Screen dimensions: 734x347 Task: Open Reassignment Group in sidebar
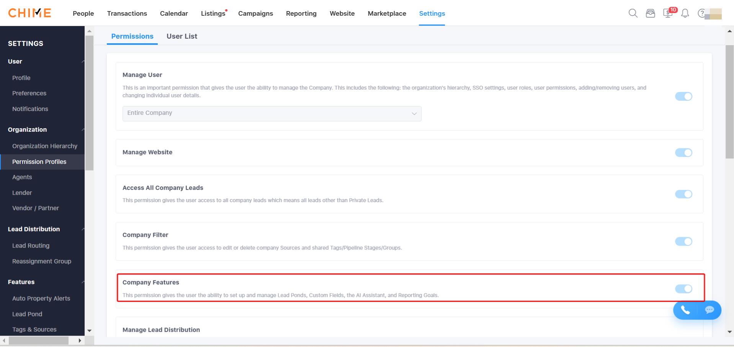pos(41,262)
